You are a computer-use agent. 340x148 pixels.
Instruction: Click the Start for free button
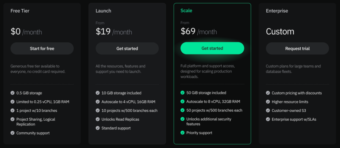[x=42, y=49]
